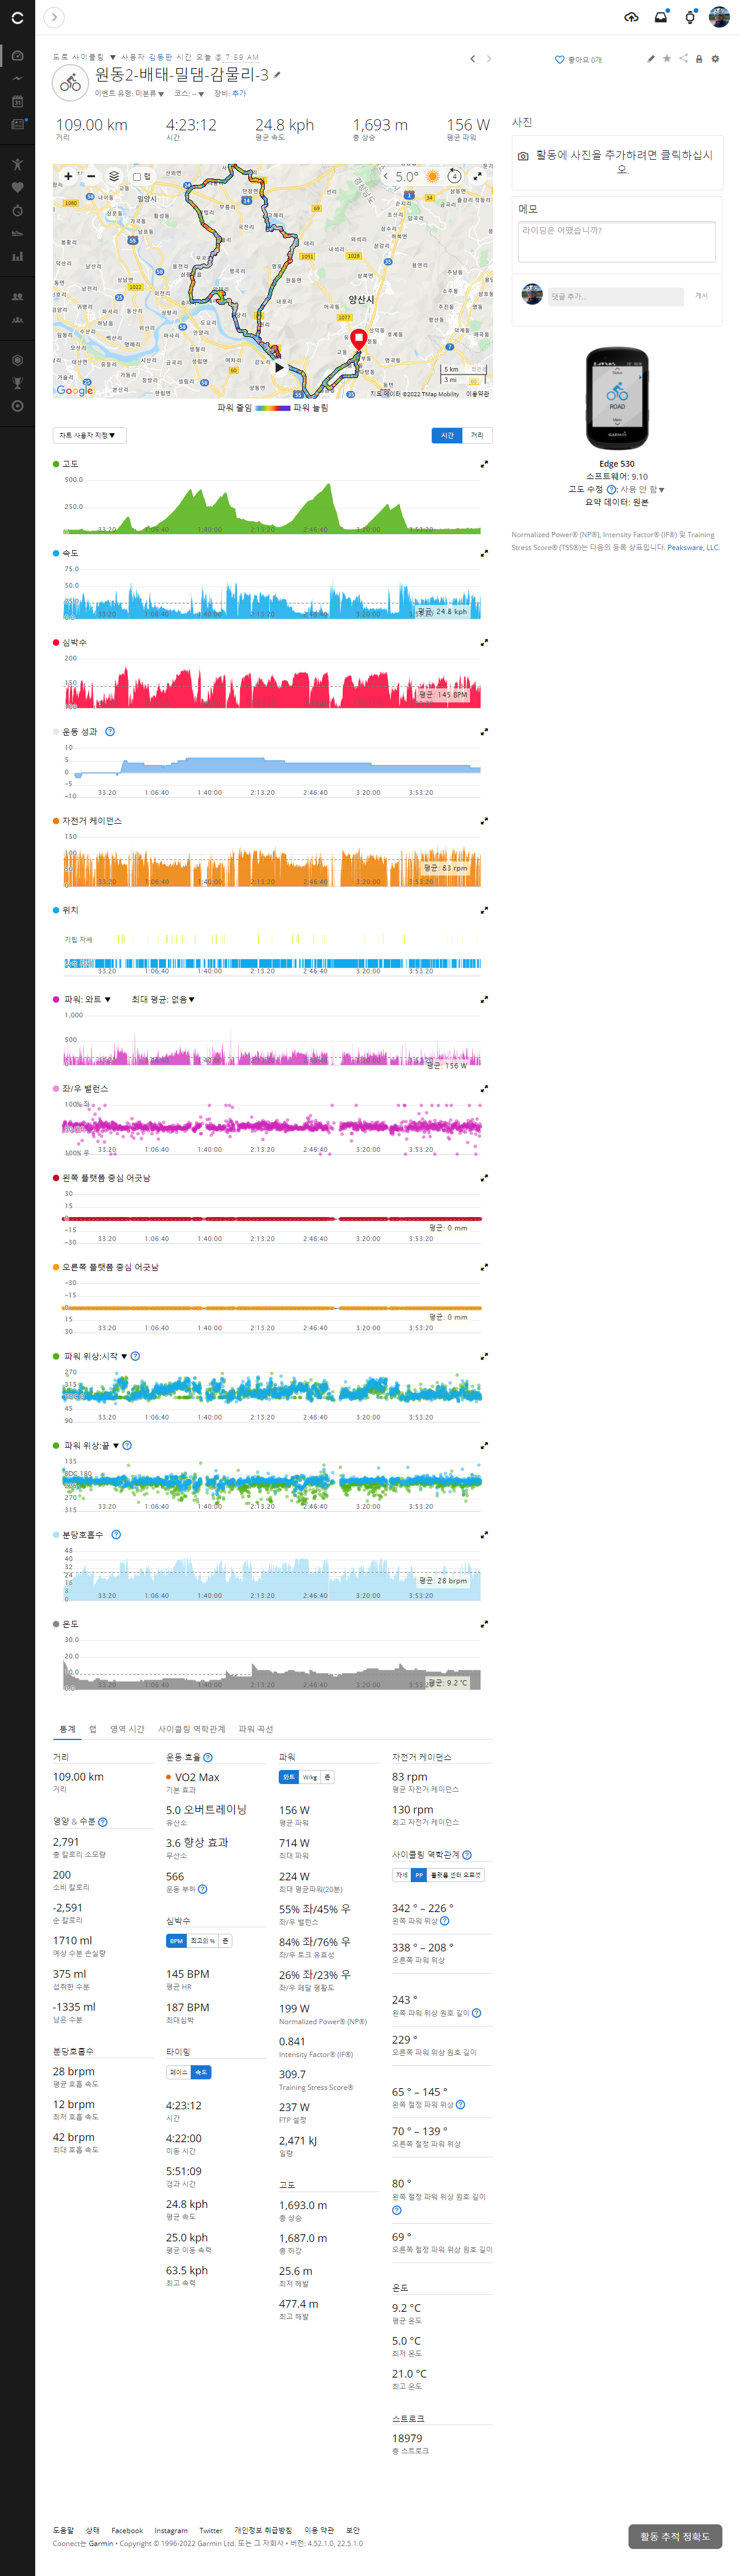Open the 차트 사용자 지정 dropdown
The width and height of the screenshot is (740, 2576).
(89, 435)
